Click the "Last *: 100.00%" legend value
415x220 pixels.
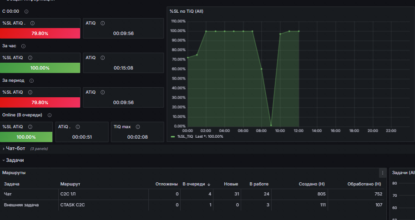point(209,136)
